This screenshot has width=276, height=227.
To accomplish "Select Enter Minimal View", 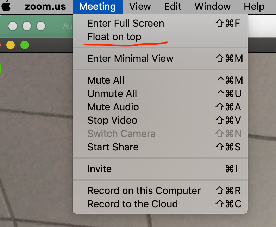I will 160,58.
